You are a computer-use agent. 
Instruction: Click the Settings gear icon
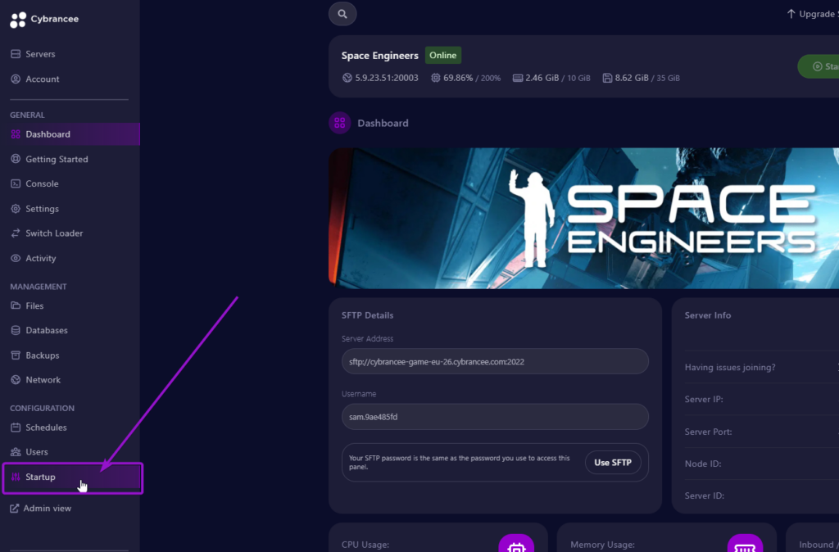tap(16, 209)
